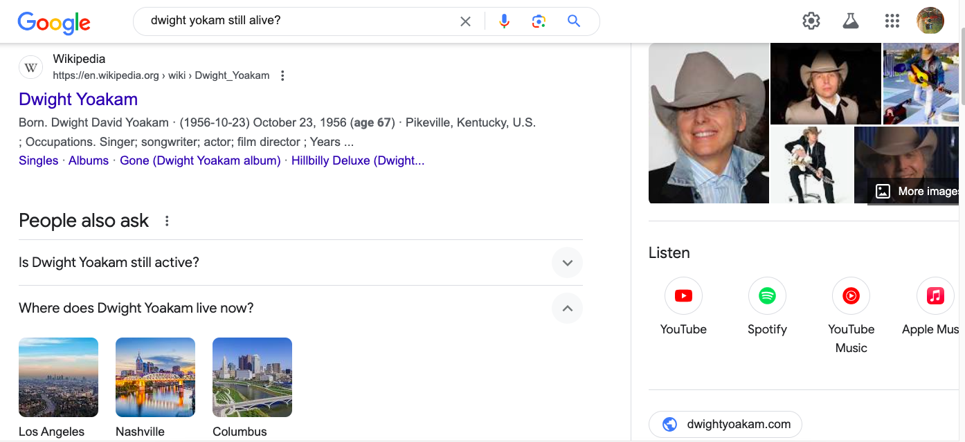Open three-dot menu beside Wikipedia result URL
This screenshot has height=442, width=965.
[282, 76]
